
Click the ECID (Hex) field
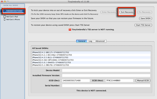[119, 81]
